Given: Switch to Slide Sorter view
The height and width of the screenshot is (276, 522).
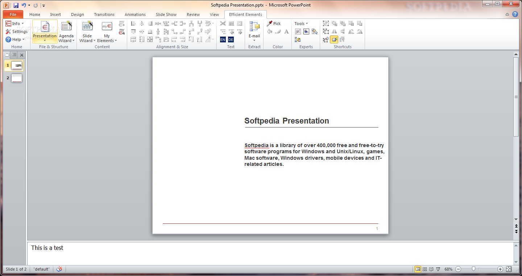Looking at the screenshot, I should click(x=425, y=269).
